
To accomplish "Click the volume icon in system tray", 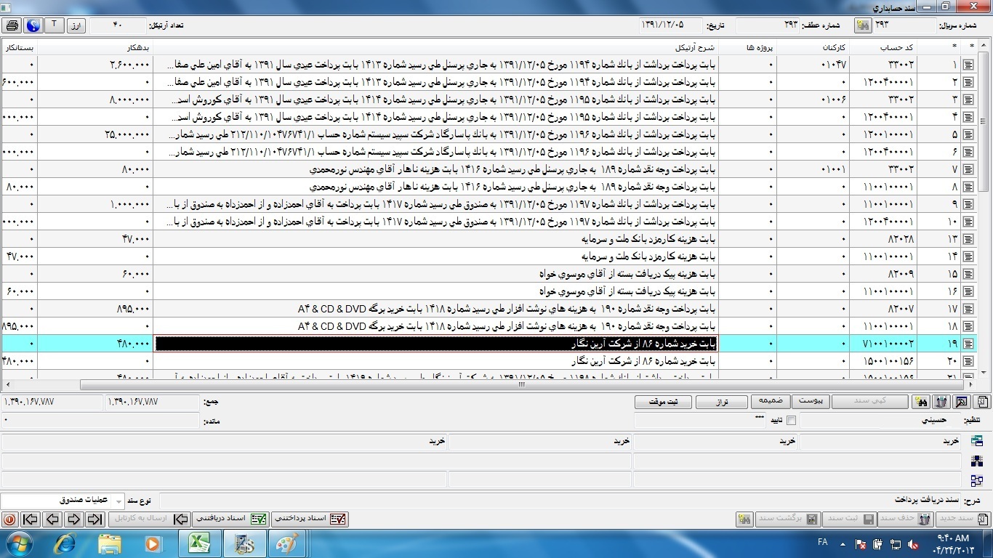I will click(914, 544).
